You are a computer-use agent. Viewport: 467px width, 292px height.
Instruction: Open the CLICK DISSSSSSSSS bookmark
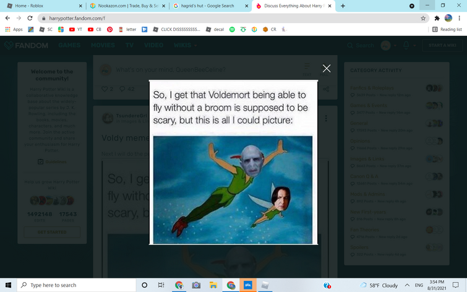176,29
